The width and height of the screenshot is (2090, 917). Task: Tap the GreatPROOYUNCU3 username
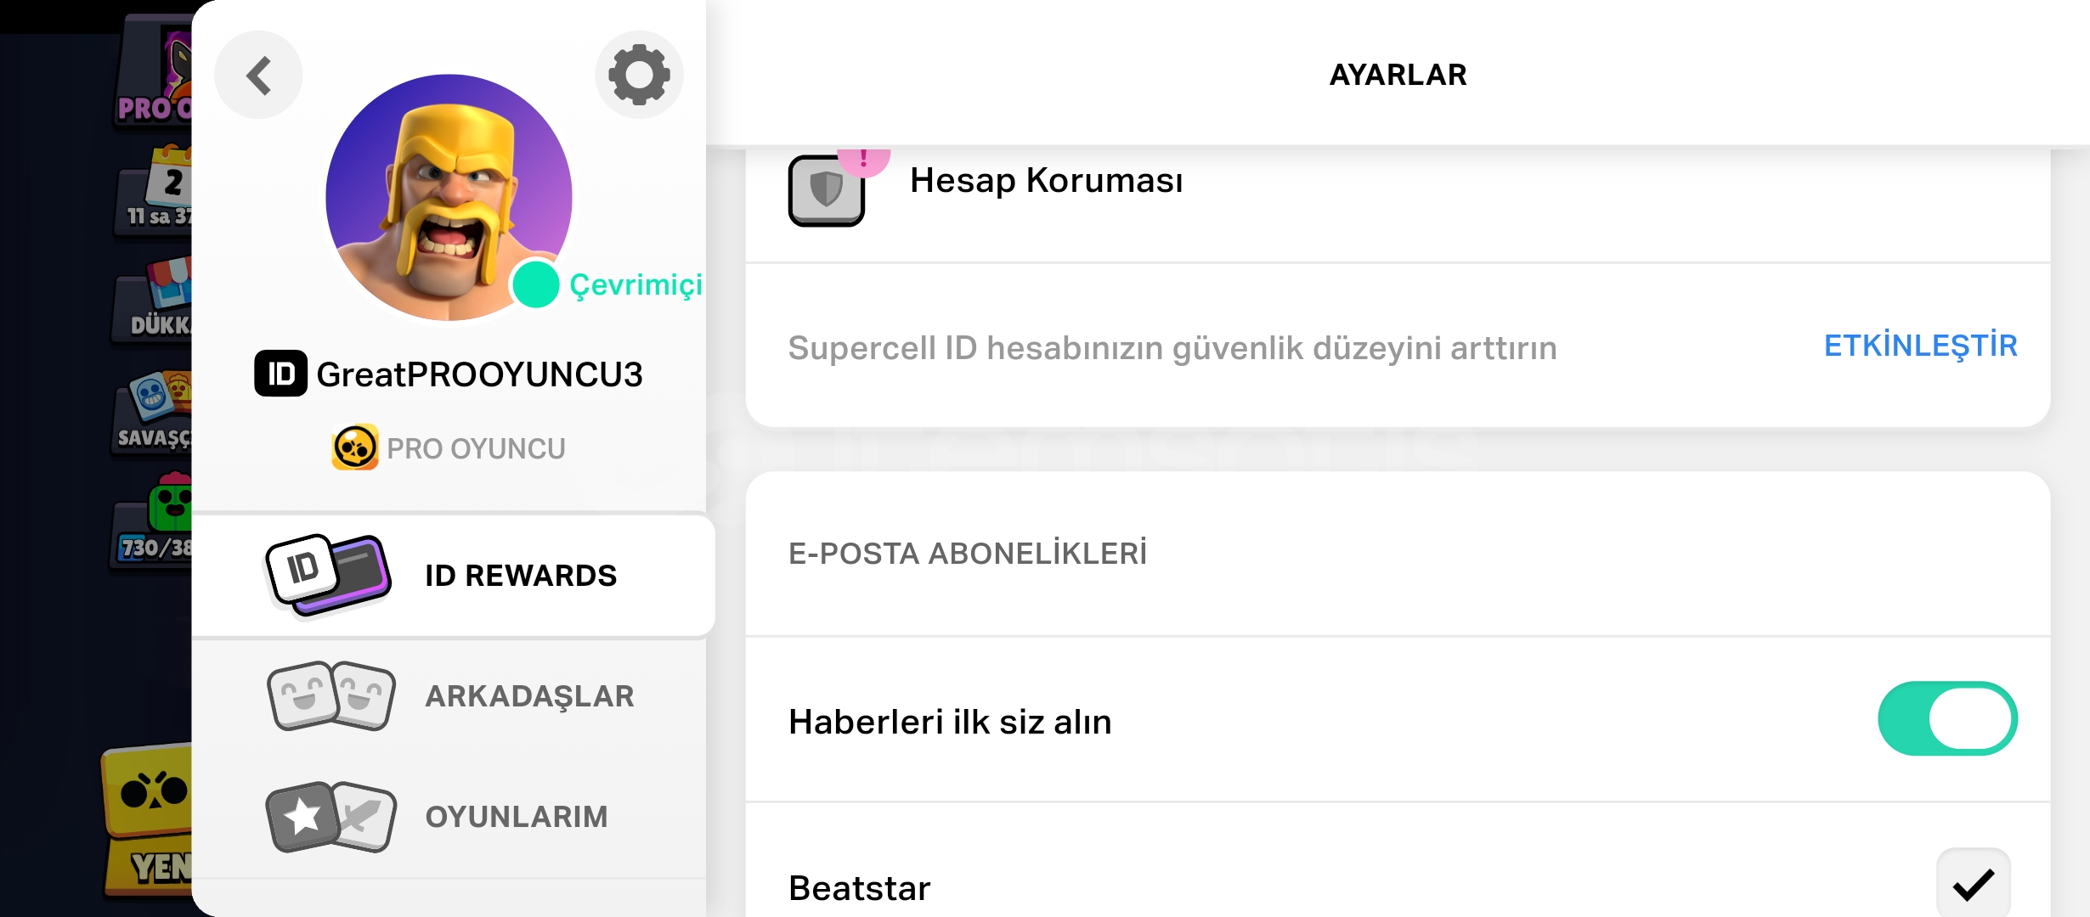click(x=479, y=374)
